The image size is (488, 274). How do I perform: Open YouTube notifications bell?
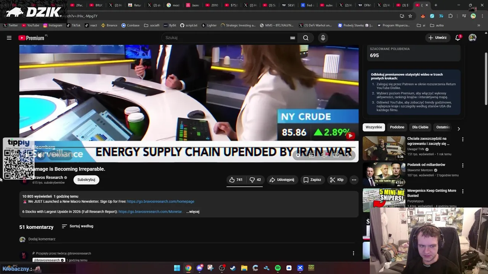(x=458, y=38)
